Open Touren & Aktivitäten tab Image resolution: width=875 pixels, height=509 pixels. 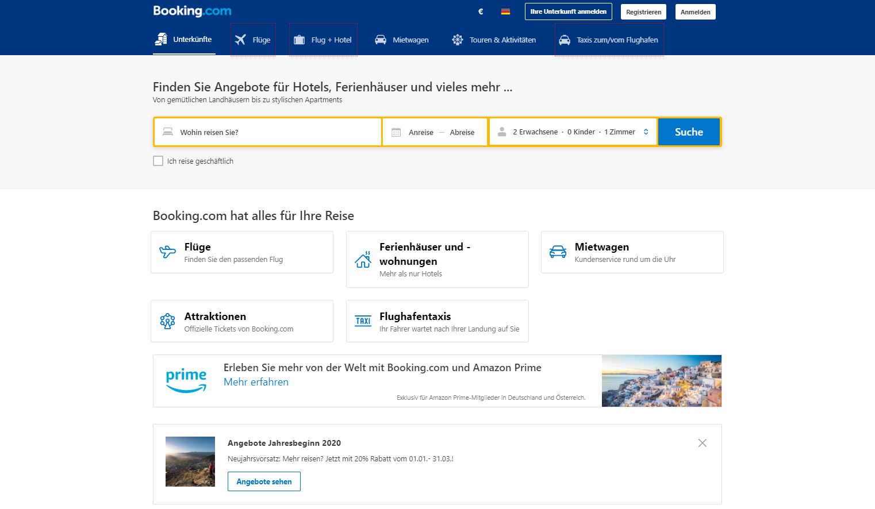(x=494, y=40)
